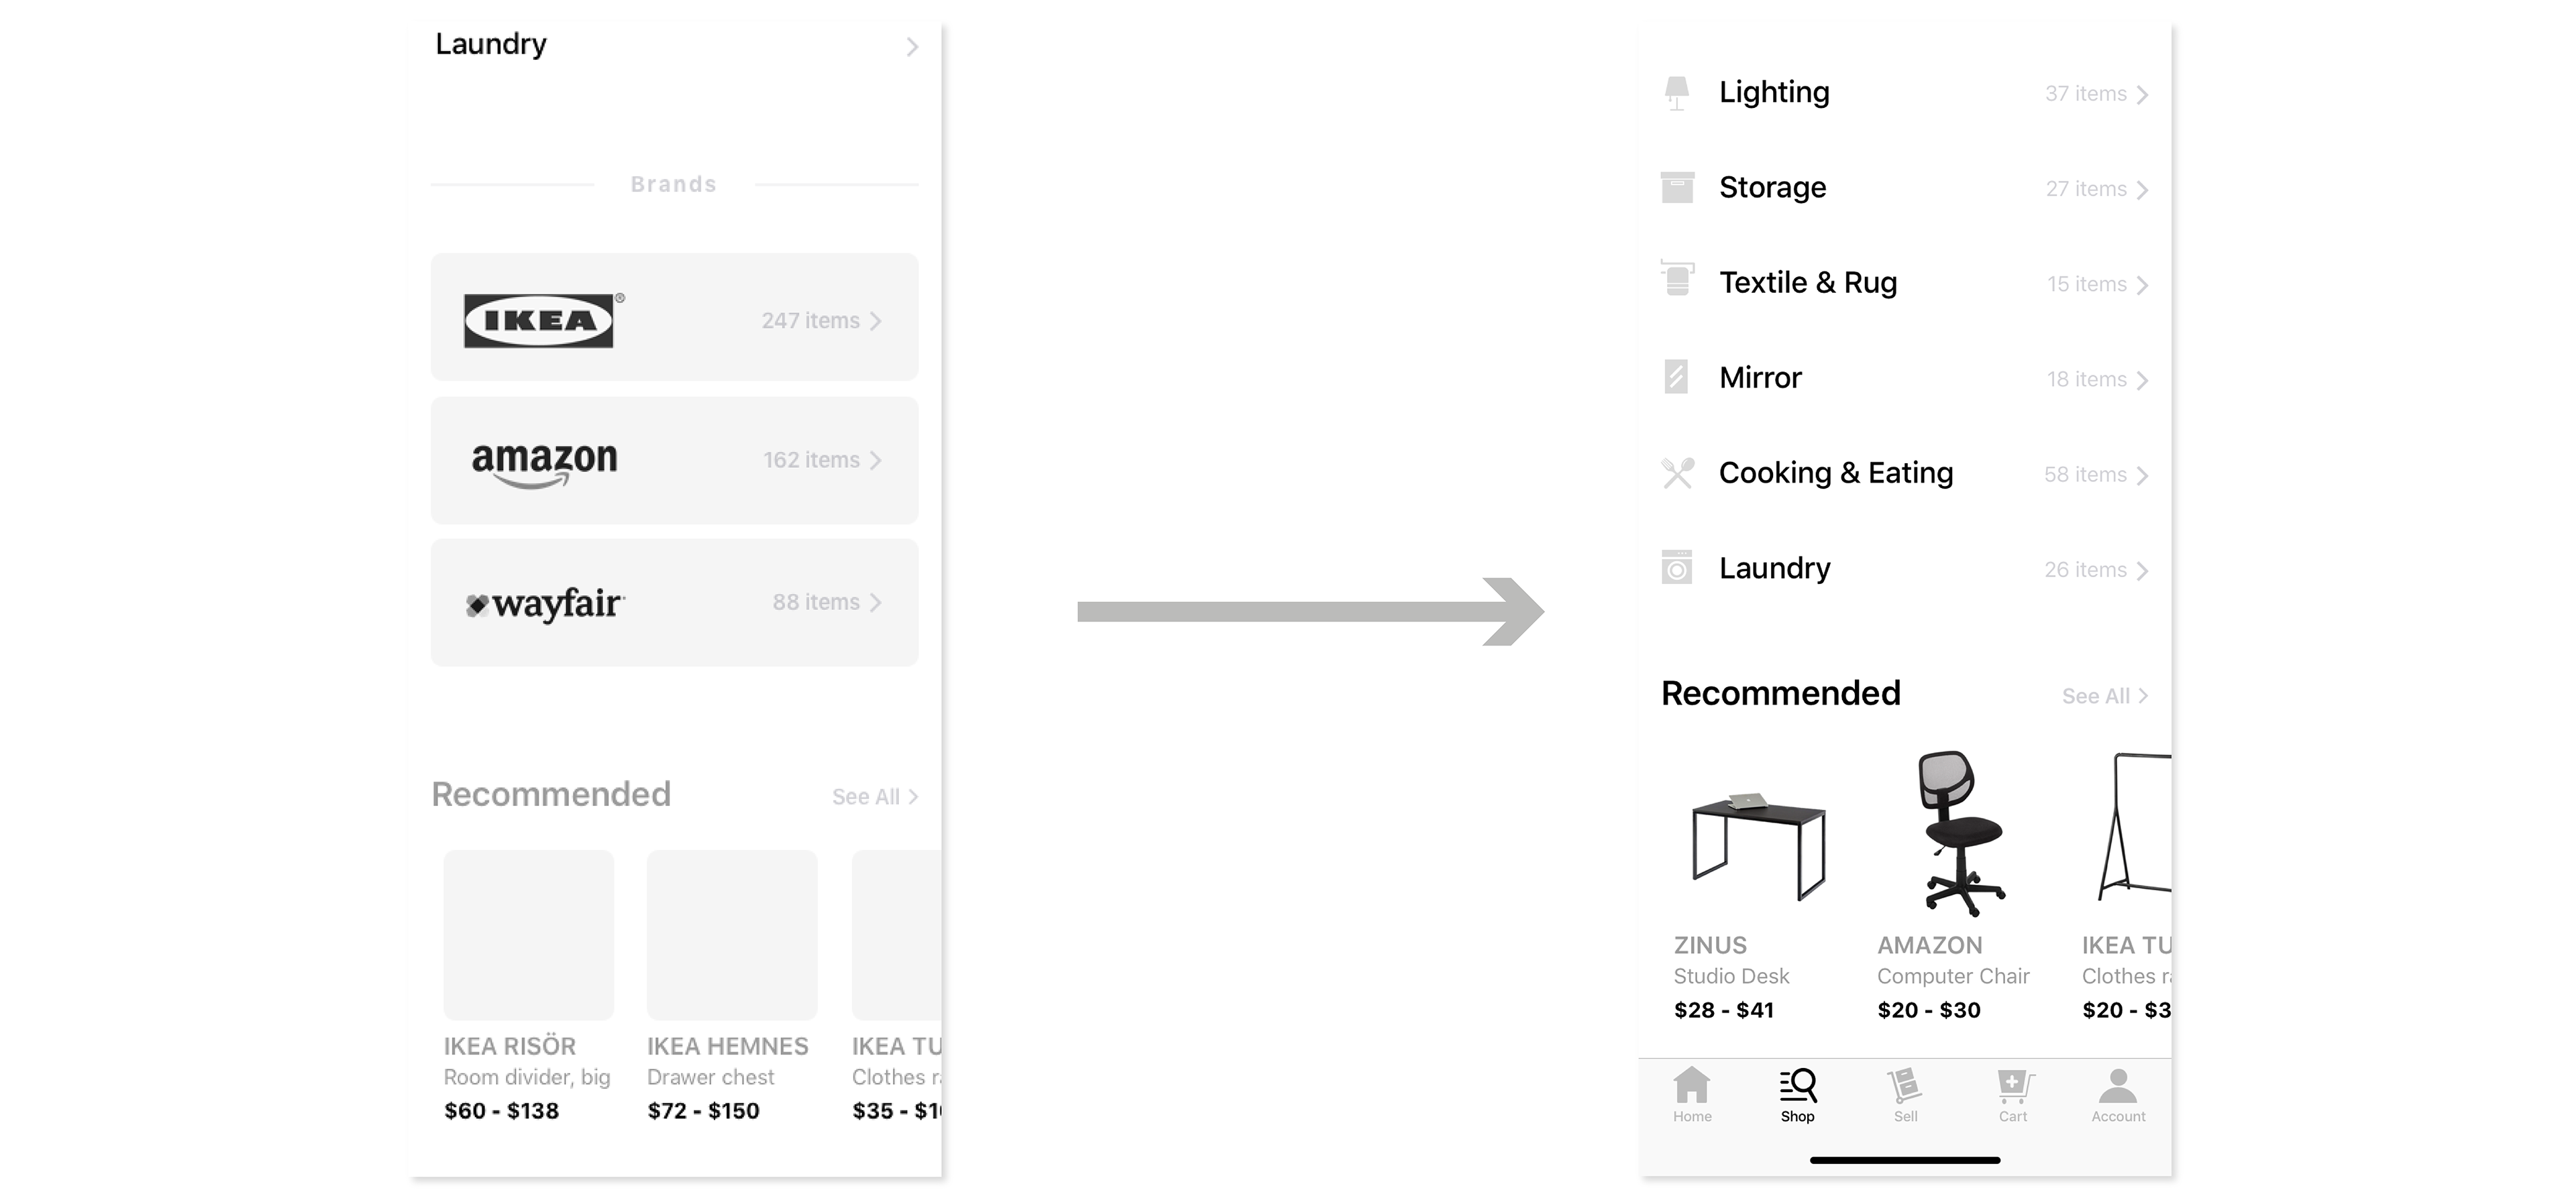This screenshot has height=1198, width=2576.
Task: Click the Lighting lamp icon
Action: point(1677,93)
